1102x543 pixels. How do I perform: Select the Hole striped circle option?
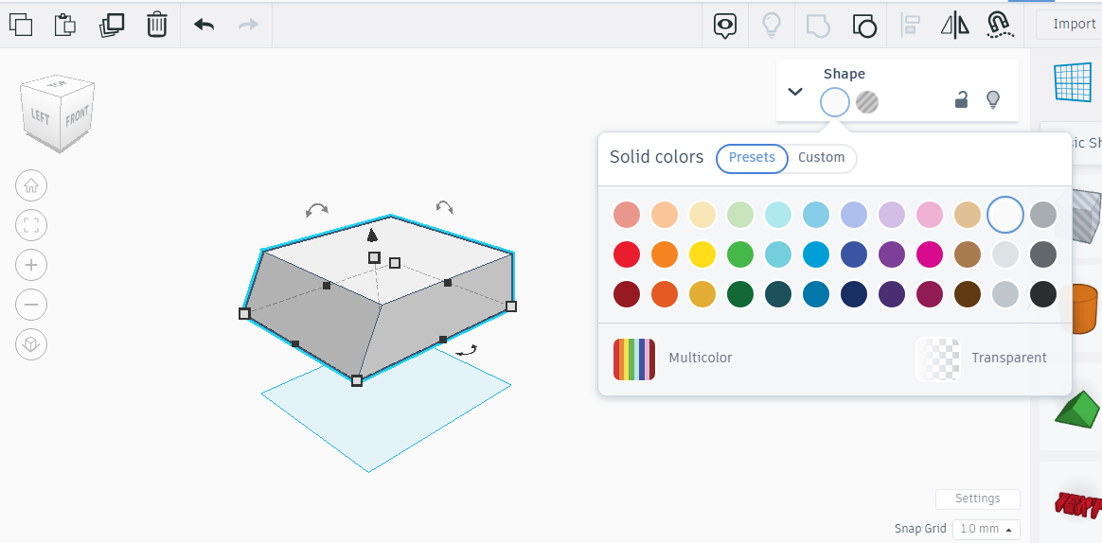point(867,102)
